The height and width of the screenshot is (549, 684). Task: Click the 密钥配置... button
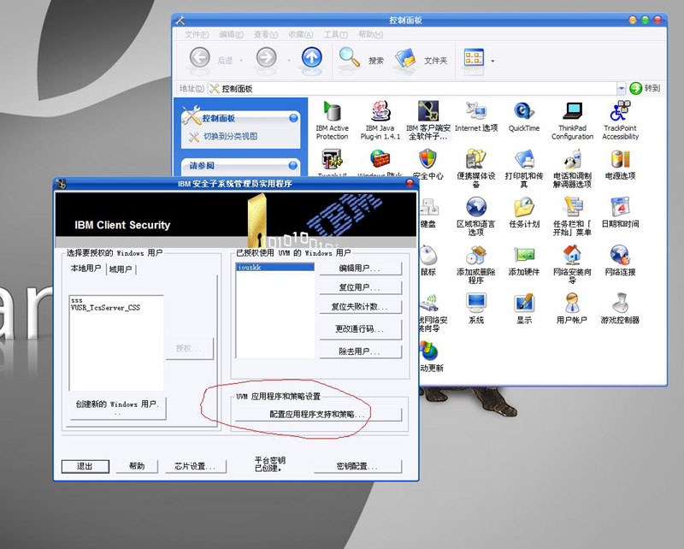[x=357, y=466]
